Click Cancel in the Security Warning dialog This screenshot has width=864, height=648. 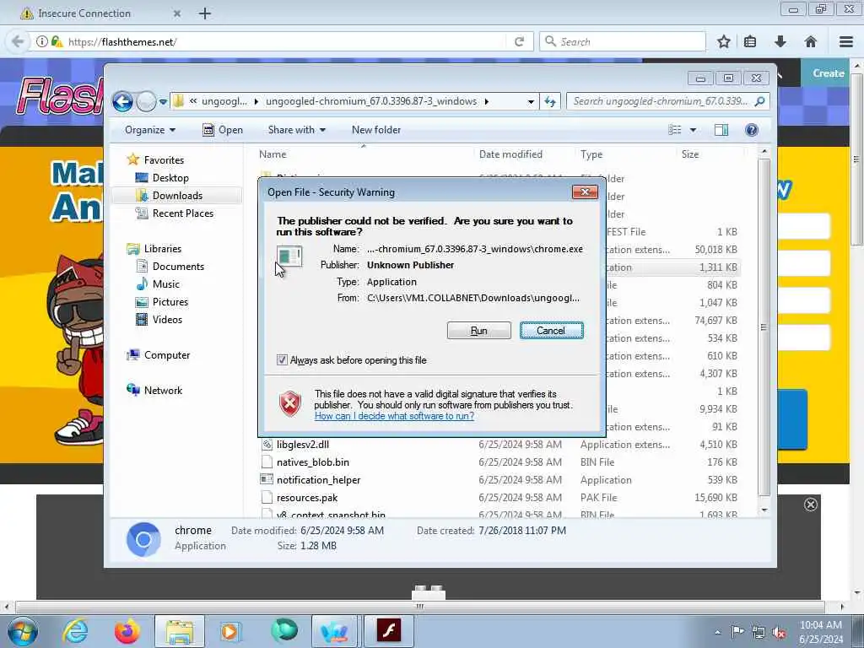point(551,331)
